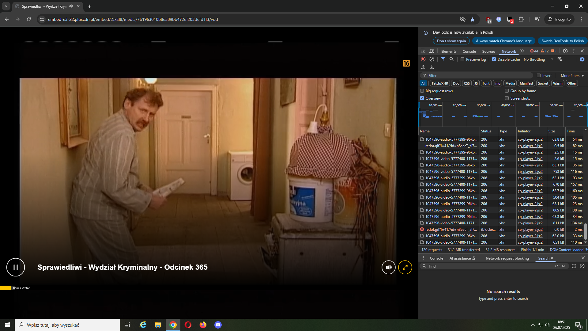Pause the video playback
This screenshot has width=588, height=331.
pyautogui.click(x=15, y=267)
